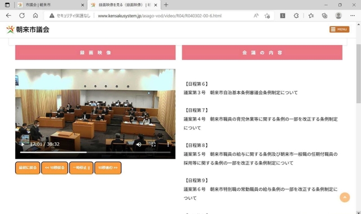Click the 【日程第6】 heading text
The height and width of the screenshot is (214, 361).
point(196,84)
